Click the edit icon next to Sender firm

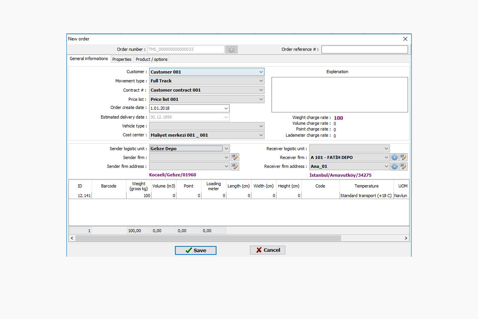tap(235, 158)
